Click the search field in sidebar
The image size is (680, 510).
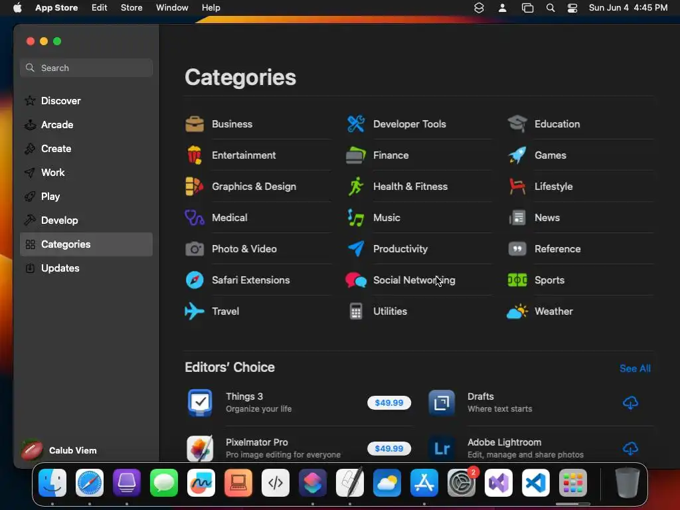86,68
